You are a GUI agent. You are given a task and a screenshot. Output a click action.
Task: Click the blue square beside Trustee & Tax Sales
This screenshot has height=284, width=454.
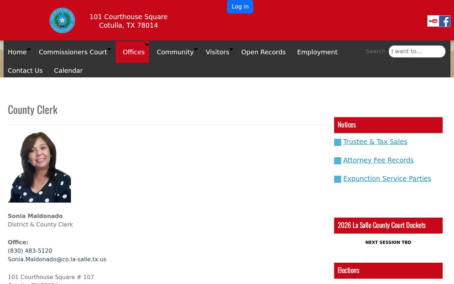[x=338, y=142]
